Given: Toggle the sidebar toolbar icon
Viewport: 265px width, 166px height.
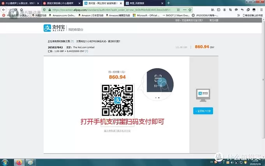Looking at the screenshot, I should pyautogui.click(x=219, y=10).
